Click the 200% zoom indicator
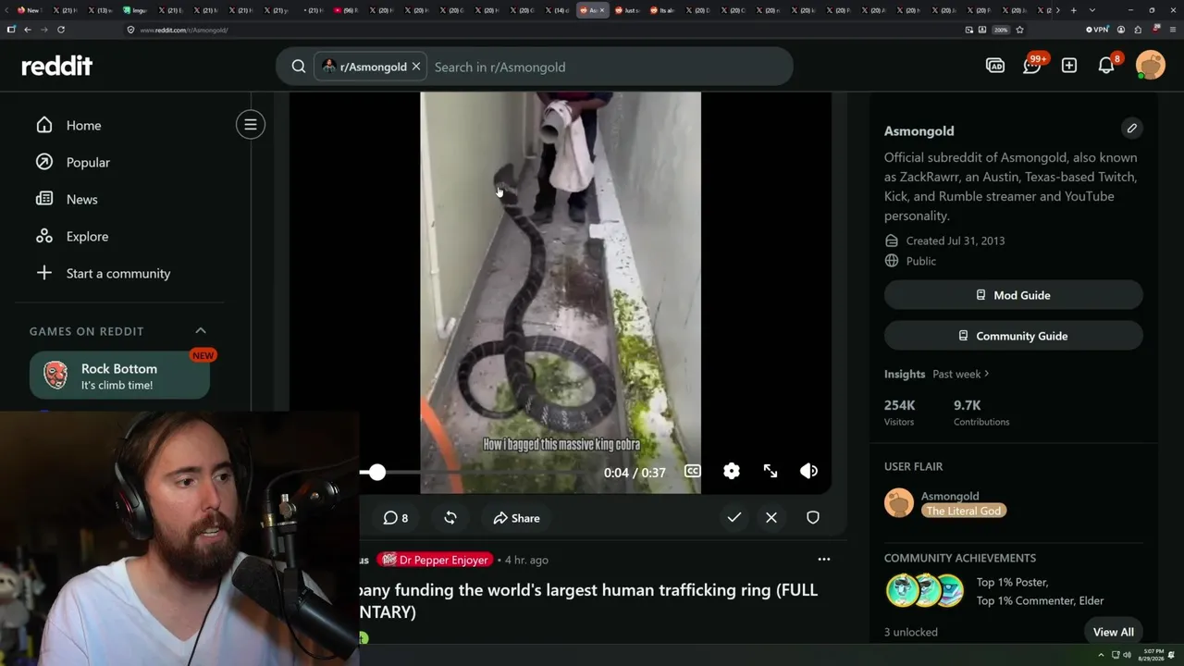The width and height of the screenshot is (1184, 666). [x=1001, y=30]
